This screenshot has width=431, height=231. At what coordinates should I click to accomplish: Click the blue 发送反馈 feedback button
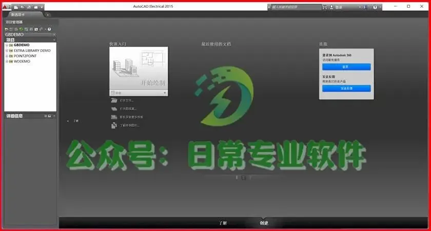pyautogui.click(x=346, y=88)
